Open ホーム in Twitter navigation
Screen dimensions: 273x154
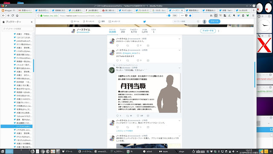[x=75, y=21]
